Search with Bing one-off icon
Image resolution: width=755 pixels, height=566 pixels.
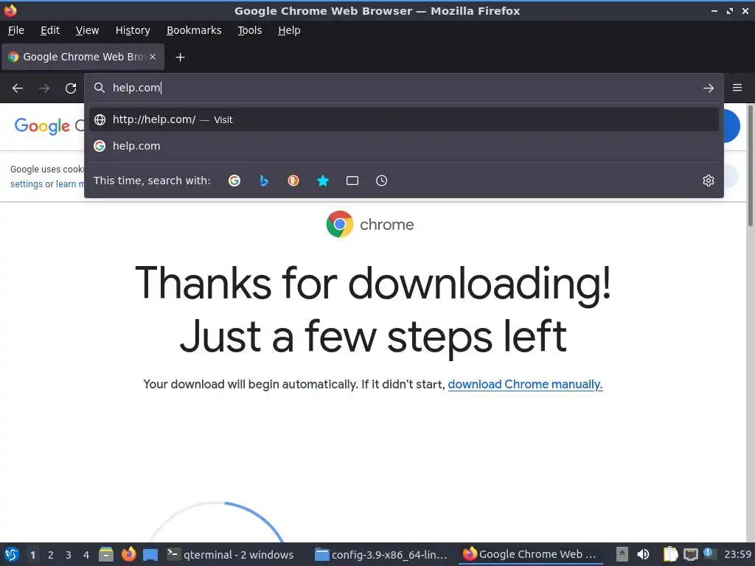264,181
